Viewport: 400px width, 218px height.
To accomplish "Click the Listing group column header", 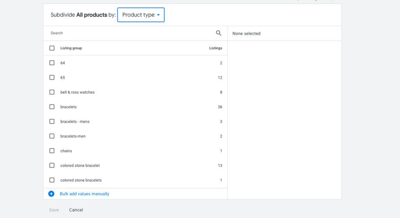I will pos(71,48).
